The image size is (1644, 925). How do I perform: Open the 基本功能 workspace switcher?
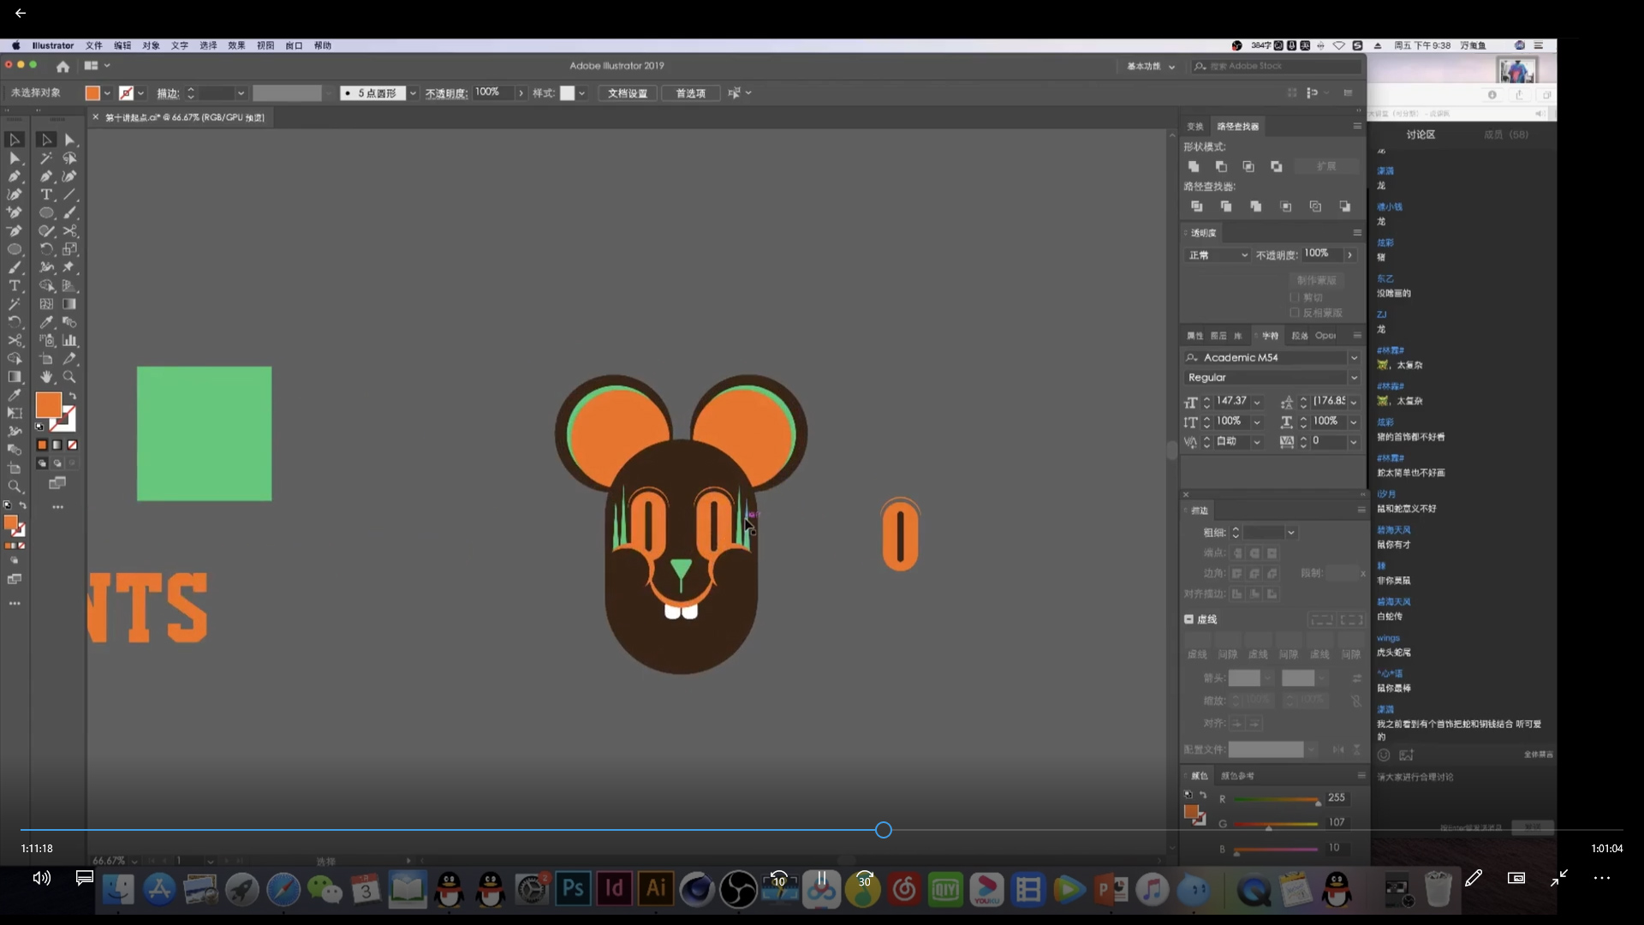1151,66
